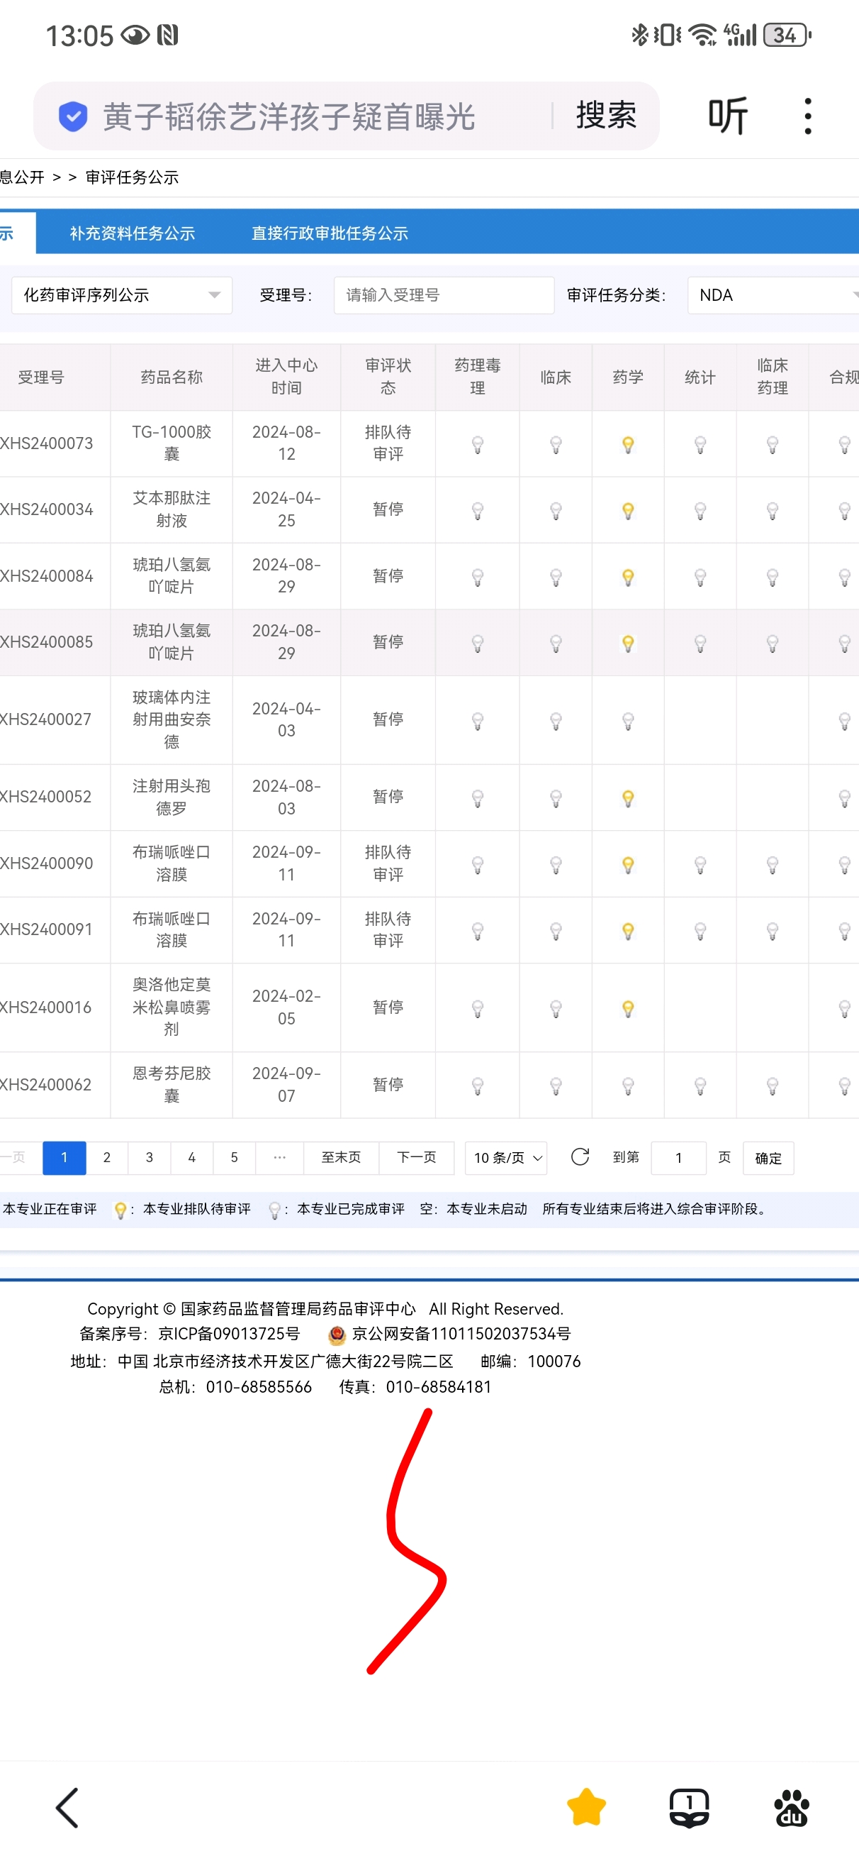Go to pagination page 1

(64, 1158)
